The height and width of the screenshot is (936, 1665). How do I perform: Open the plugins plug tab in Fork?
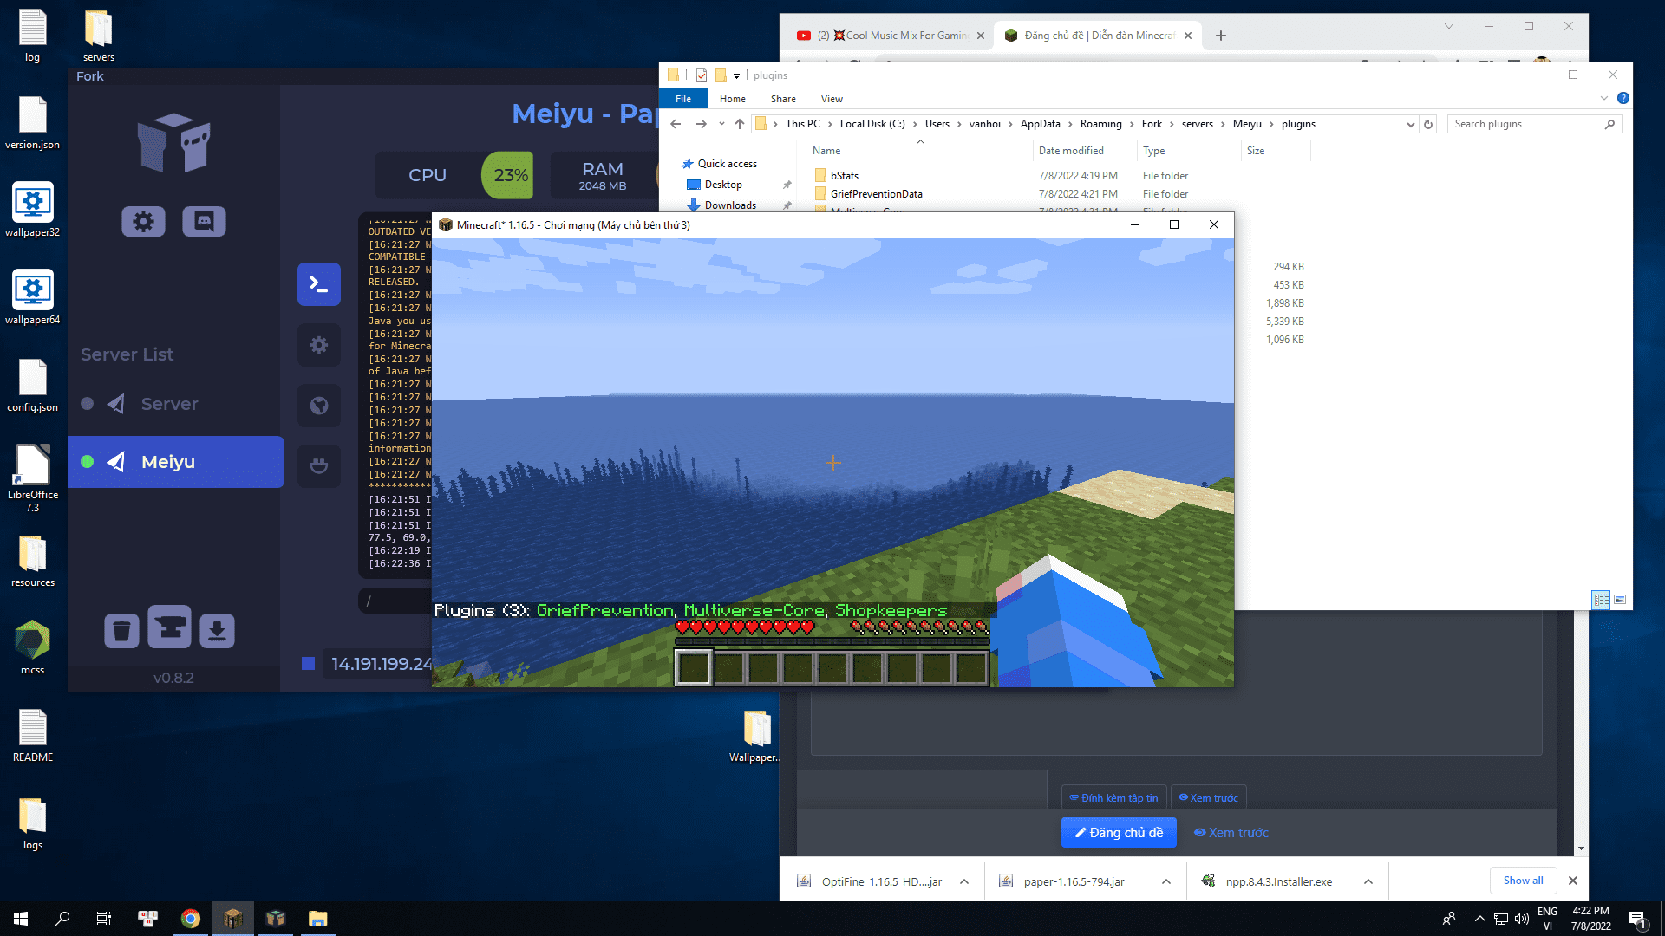(318, 466)
